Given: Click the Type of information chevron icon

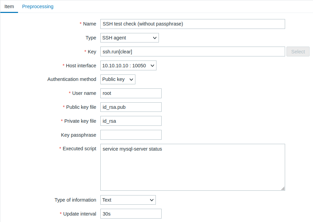Looking at the screenshot, I should point(152,200).
